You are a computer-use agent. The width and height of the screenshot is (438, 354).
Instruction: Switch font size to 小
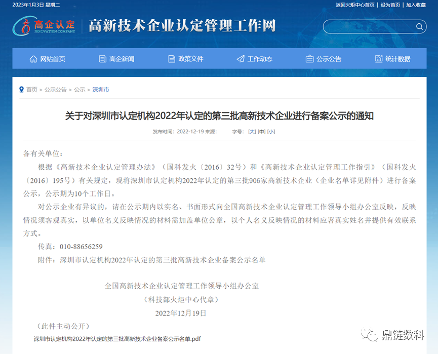(x=272, y=131)
